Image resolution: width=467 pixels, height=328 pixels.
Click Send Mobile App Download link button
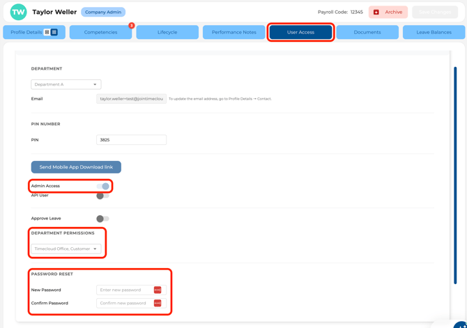[x=76, y=167]
